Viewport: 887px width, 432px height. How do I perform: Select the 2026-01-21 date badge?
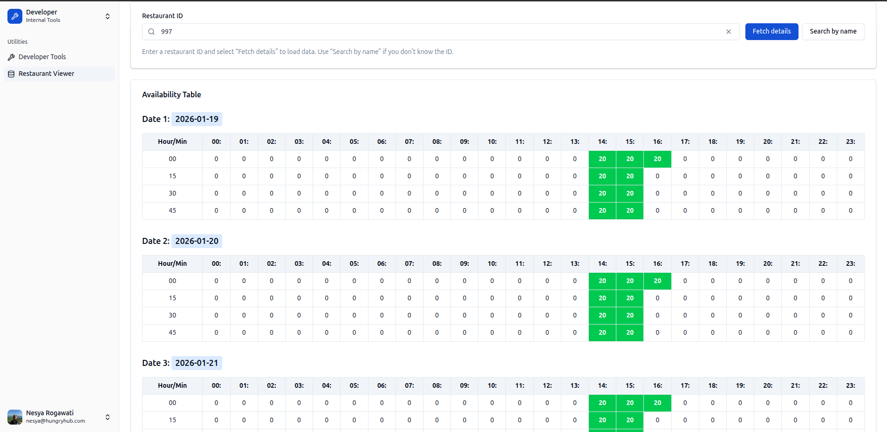(x=197, y=363)
